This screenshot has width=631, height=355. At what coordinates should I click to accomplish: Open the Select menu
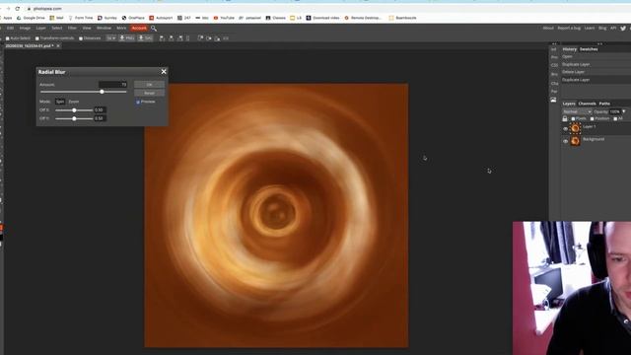pos(57,29)
